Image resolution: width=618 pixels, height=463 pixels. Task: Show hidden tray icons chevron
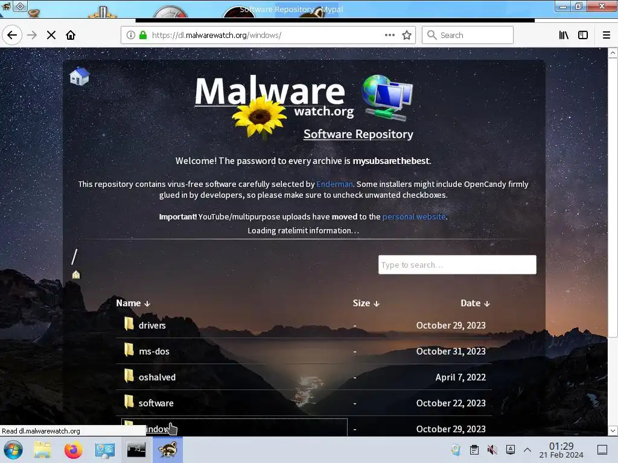[527, 450]
